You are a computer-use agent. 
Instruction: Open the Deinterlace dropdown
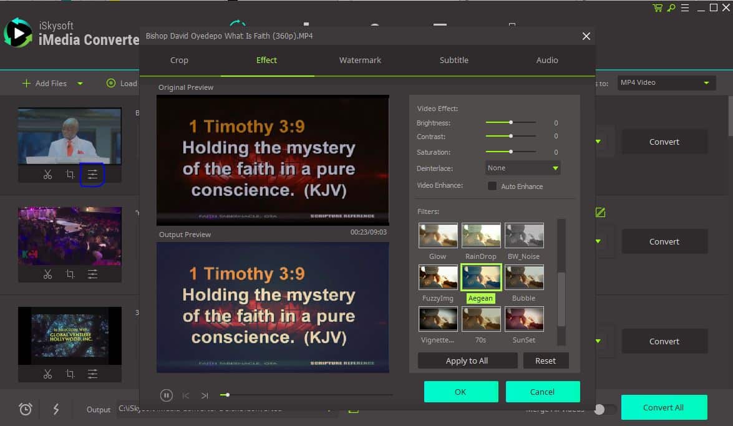(522, 167)
